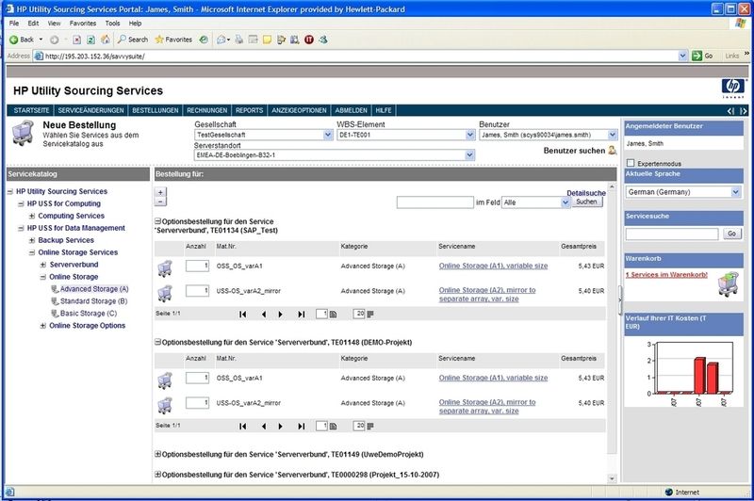Screen dimensions: 754x501
Task: Click the browser Refresh icon
Action: pyautogui.click(x=90, y=40)
